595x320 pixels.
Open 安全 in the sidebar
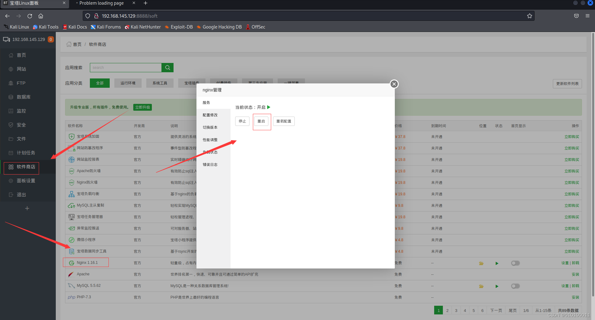21,125
